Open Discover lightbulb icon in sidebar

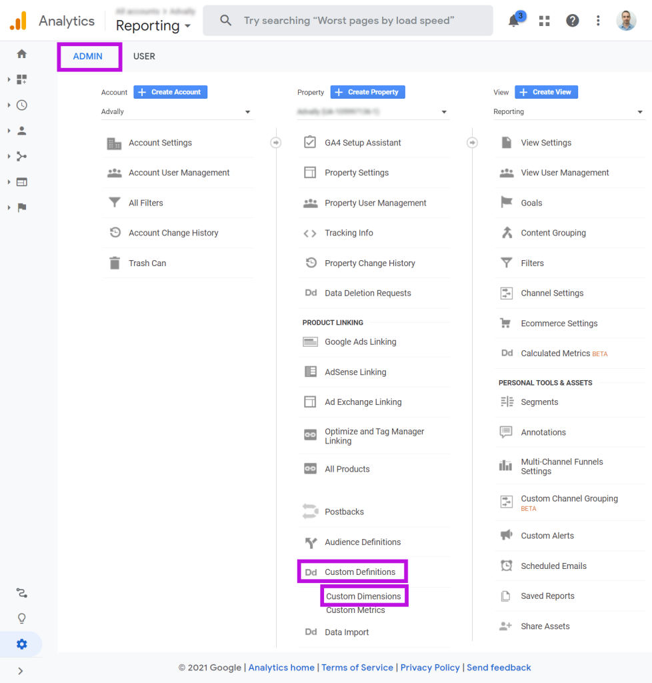coord(22,618)
